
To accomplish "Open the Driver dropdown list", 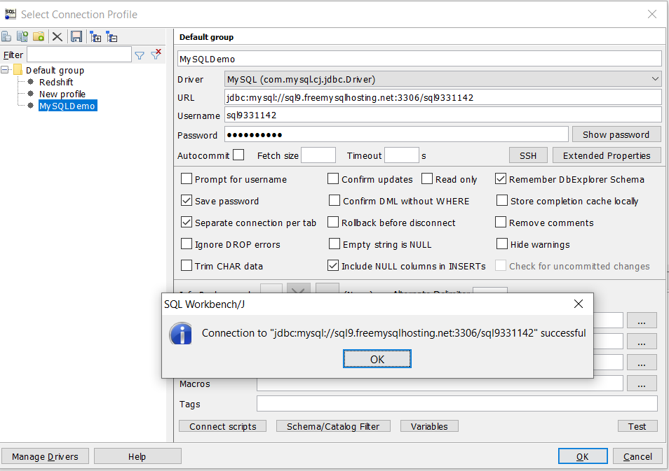I will pos(655,79).
